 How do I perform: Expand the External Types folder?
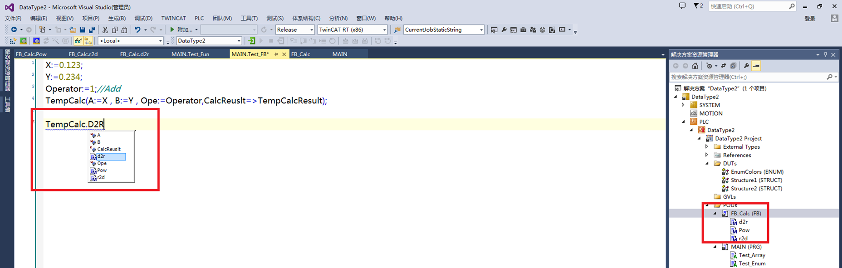pos(707,146)
